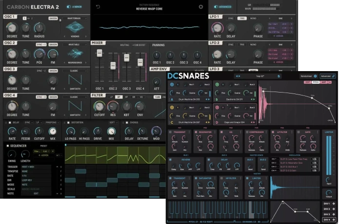Open Compressor options dots menu
The image size is (341, 224).
[x=266, y=132]
